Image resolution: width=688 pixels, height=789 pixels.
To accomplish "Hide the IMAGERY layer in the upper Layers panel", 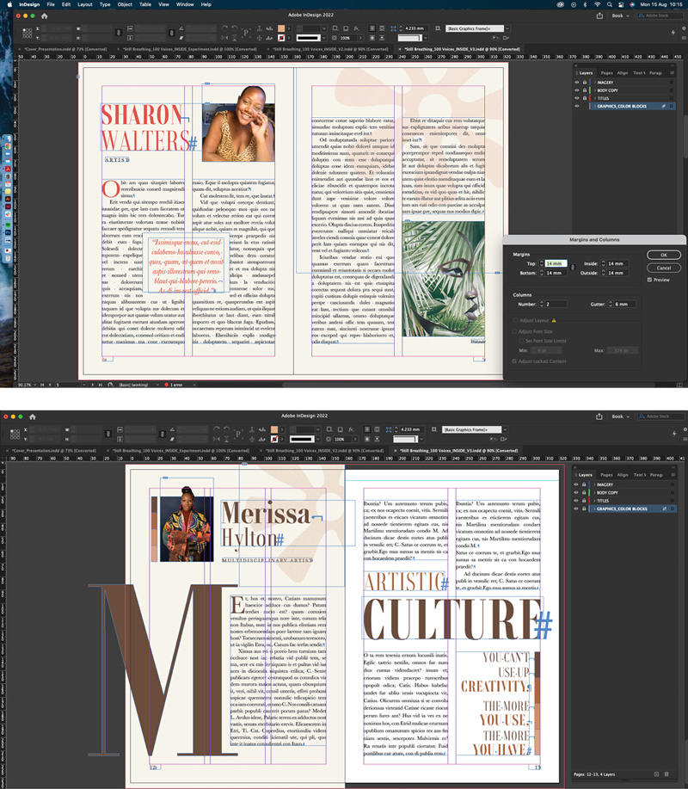I will (577, 83).
